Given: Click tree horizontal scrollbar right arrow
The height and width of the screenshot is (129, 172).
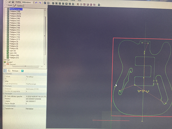Looking at the screenshot, I should tap(42, 67).
